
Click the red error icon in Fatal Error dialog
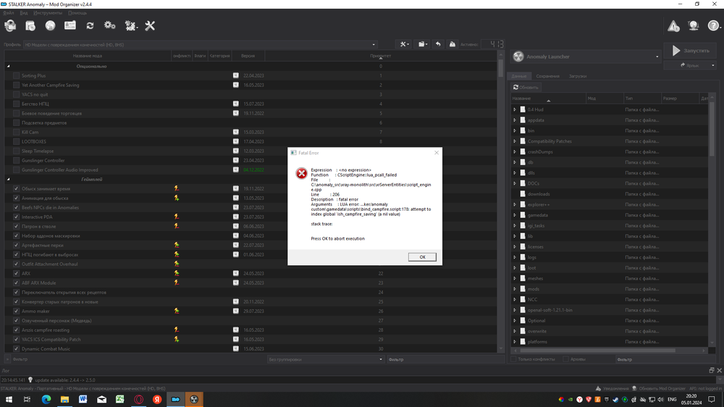[301, 173]
